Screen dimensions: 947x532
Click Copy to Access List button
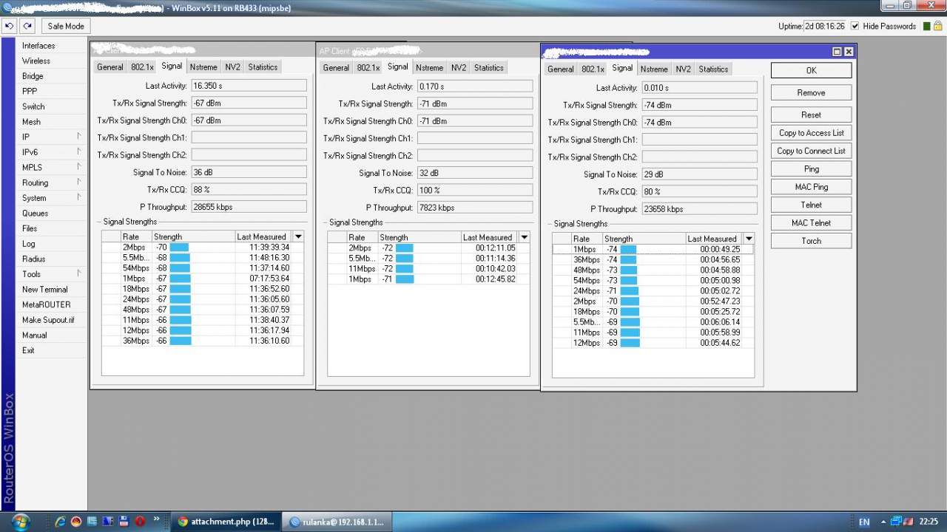click(811, 133)
